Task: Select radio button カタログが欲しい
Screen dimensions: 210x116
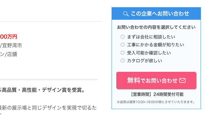Action: (x=123, y=61)
